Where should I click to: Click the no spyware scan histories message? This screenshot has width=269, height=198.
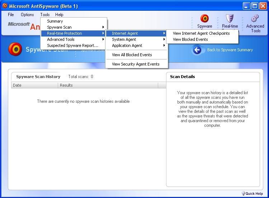pyautogui.click(x=83, y=101)
